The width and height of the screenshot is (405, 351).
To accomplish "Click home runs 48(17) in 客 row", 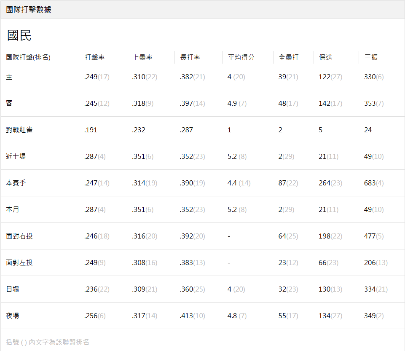I will 288,104.
